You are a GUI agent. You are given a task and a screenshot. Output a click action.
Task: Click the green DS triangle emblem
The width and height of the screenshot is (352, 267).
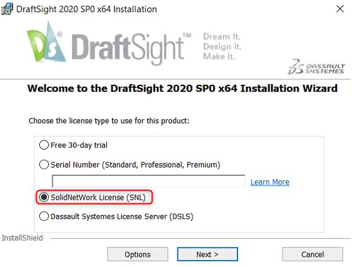46,42
